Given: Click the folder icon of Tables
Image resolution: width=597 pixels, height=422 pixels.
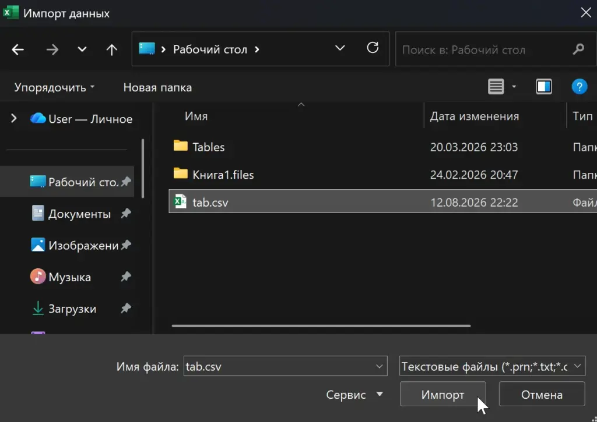Looking at the screenshot, I should pyautogui.click(x=181, y=146).
